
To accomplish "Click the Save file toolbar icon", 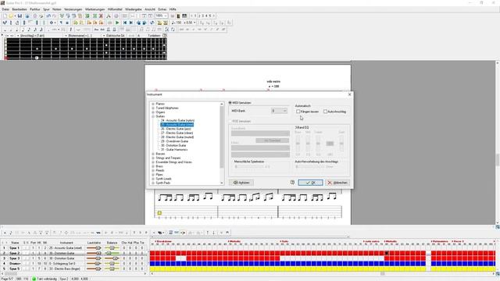I will point(20,16).
